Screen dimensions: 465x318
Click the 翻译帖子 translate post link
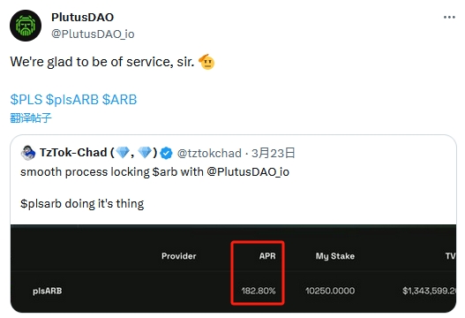31,117
